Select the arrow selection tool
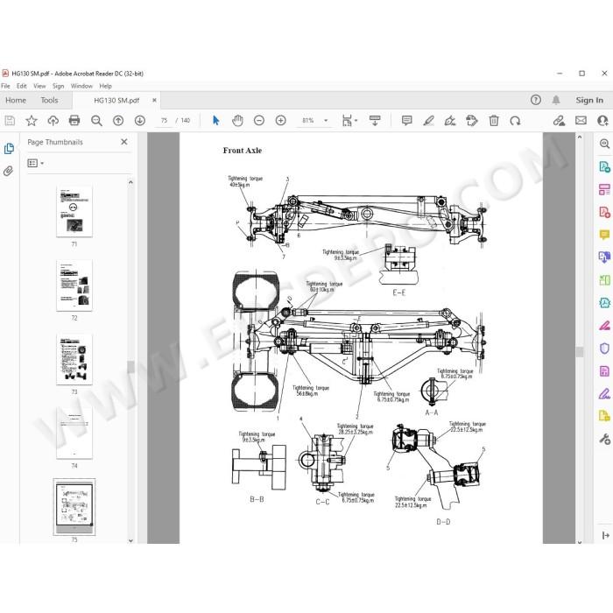The height and width of the screenshot is (613, 613). point(215,121)
